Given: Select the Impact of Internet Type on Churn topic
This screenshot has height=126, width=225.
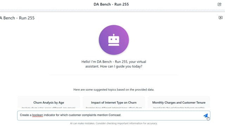Looking at the screenshot, I should pyautogui.click(x=114, y=103).
